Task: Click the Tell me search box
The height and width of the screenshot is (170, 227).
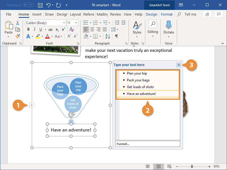Action: (190, 14)
